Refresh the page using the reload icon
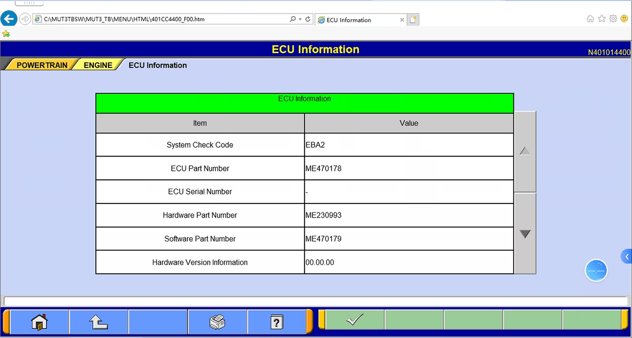This screenshot has height=338, width=632. 308,19
